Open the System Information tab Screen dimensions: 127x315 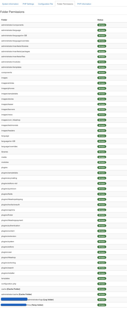pyautogui.click(x=10, y=4)
